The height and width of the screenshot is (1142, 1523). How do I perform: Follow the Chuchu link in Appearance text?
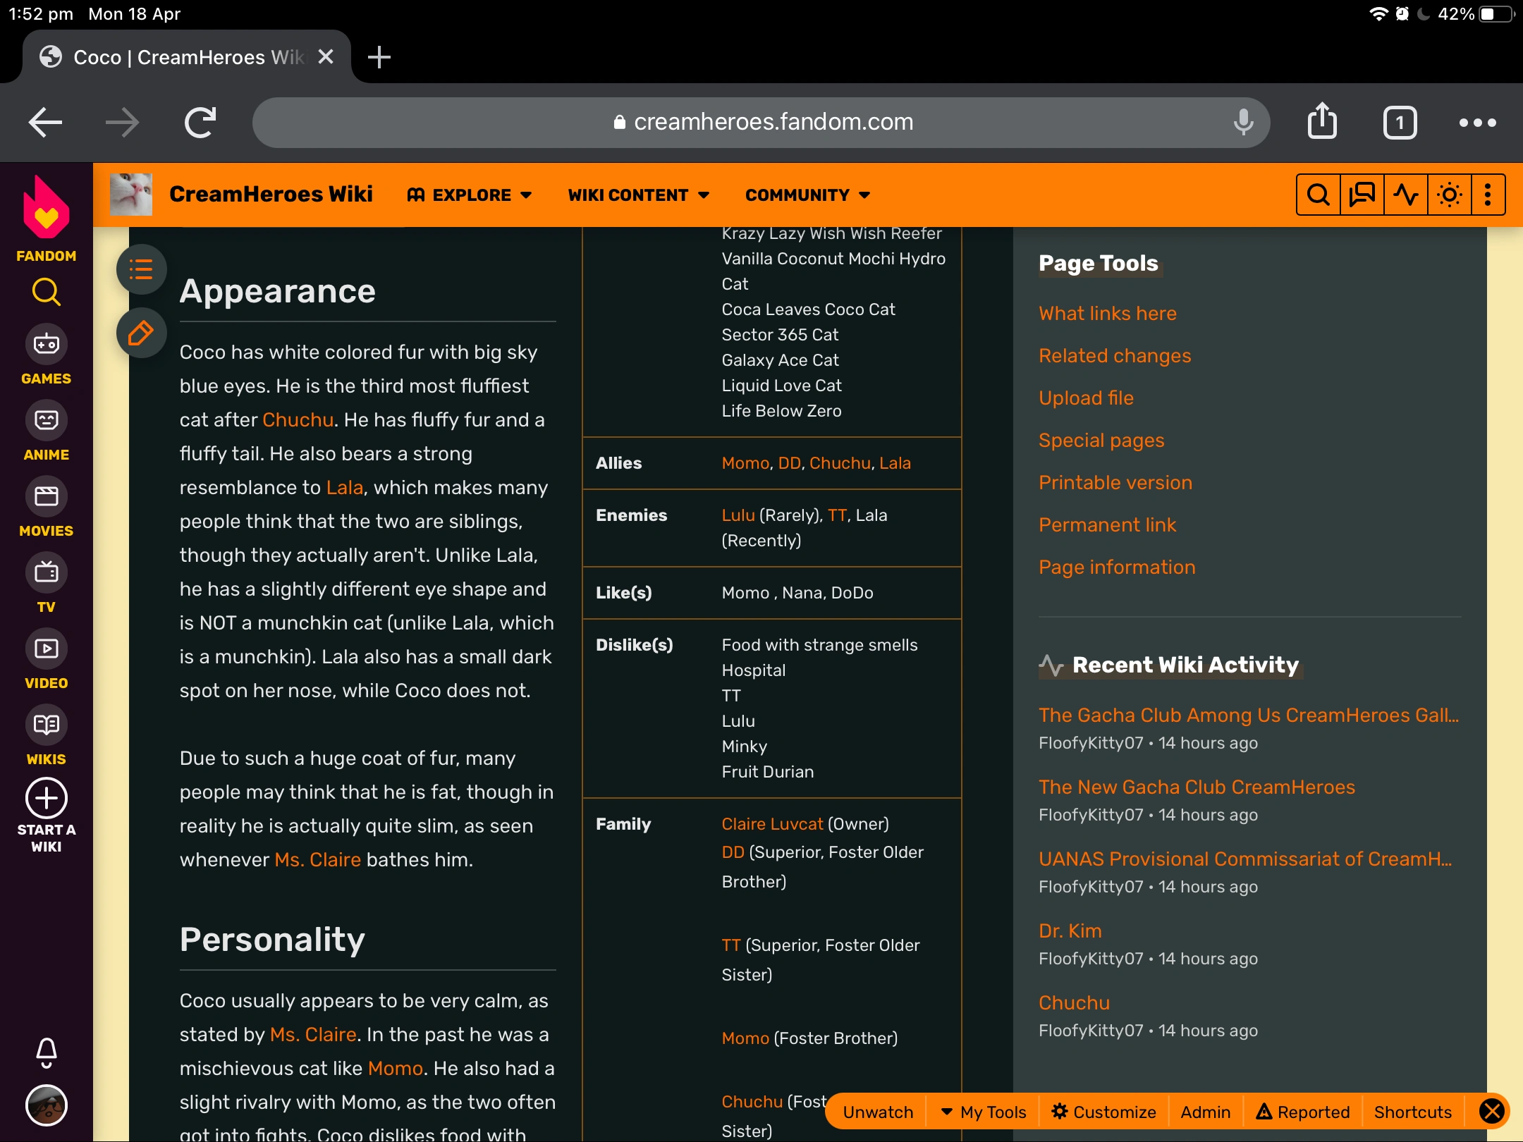coord(298,419)
